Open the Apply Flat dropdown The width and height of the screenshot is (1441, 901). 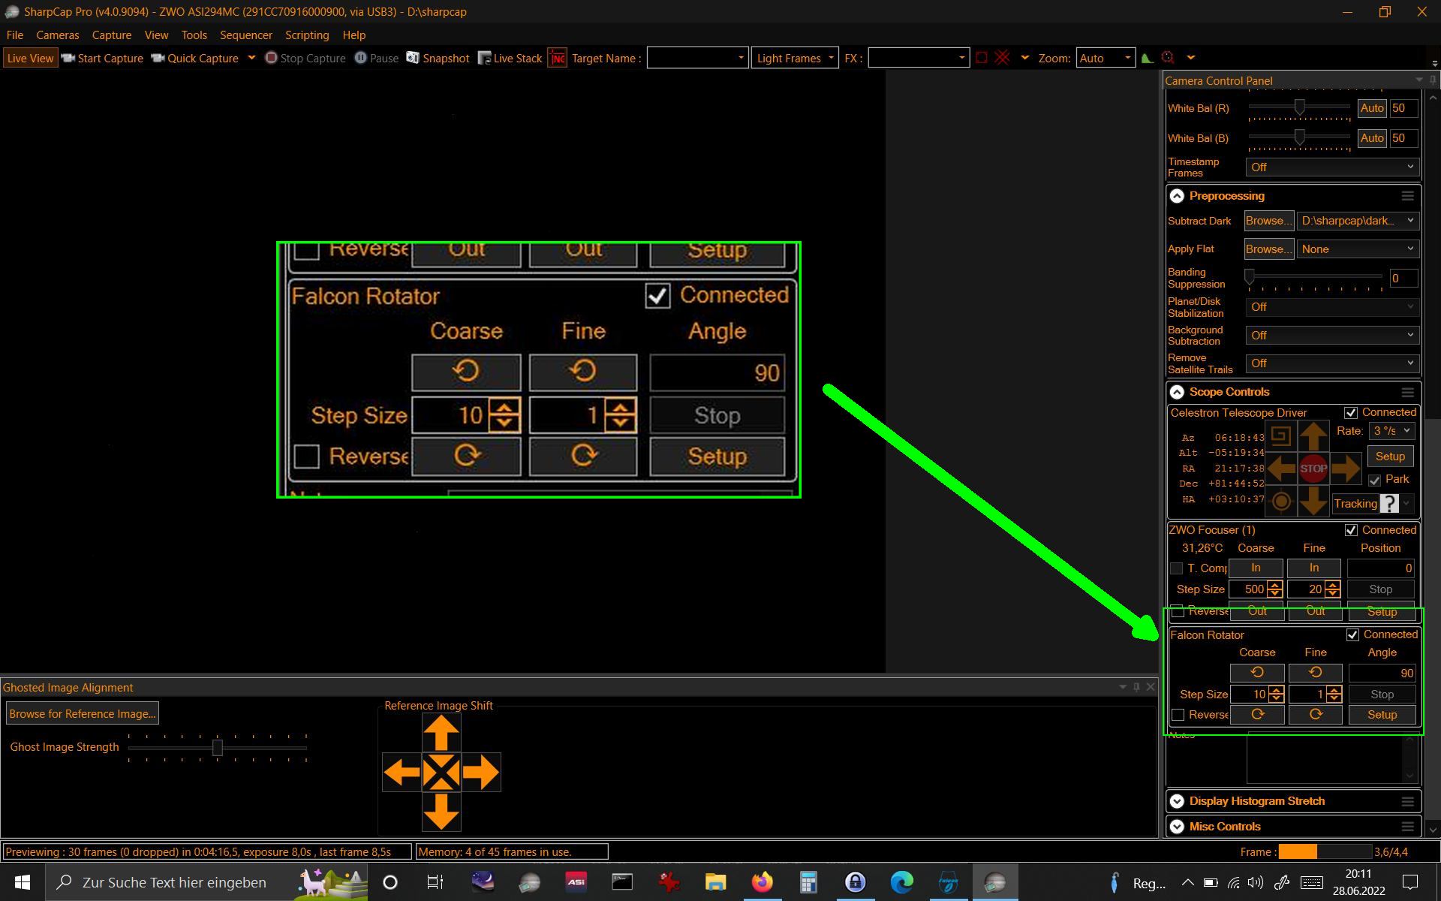click(x=1357, y=249)
